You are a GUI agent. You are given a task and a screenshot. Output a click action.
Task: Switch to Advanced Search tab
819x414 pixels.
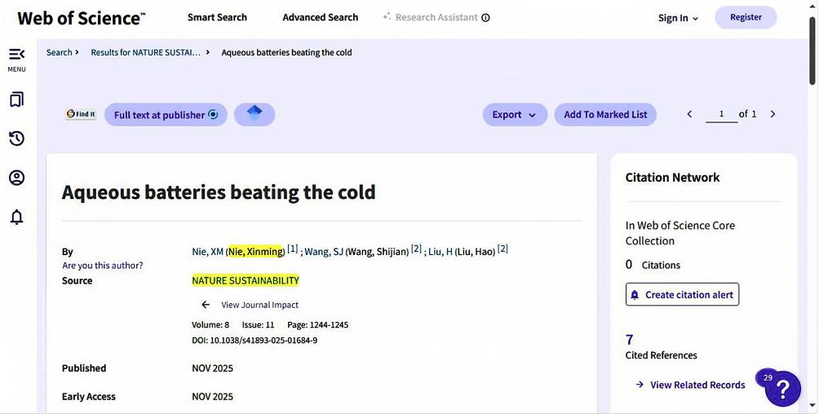[320, 17]
